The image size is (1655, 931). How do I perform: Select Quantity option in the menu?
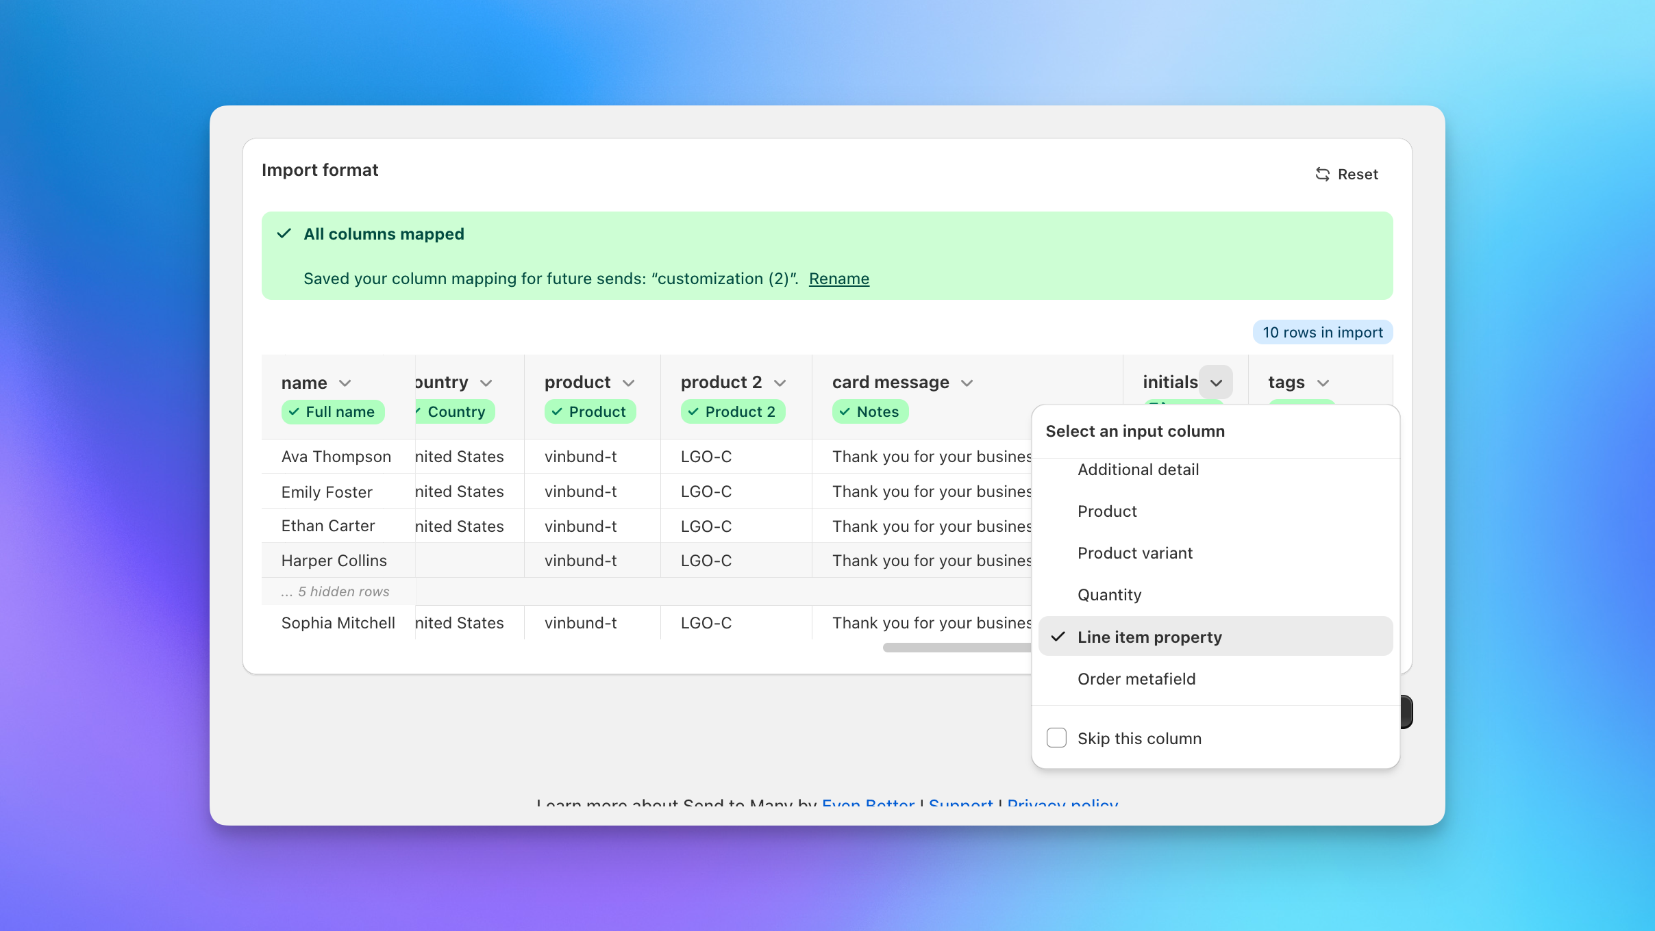coord(1109,595)
